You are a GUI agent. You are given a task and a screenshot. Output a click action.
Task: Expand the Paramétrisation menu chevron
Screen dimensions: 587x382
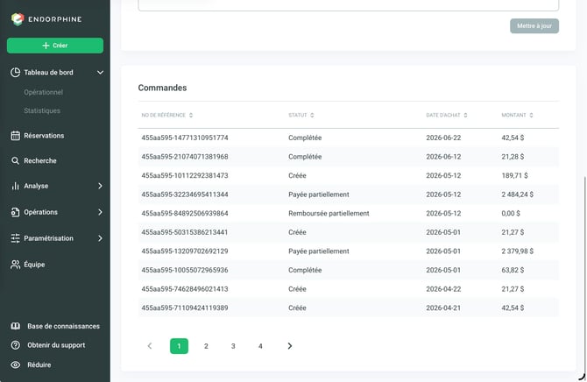tap(100, 238)
